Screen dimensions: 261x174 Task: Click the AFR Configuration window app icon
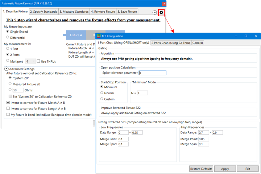pos(99,36)
